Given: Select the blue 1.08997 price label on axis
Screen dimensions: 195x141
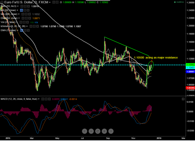Looking at the screenshot, I should pyautogui.click(x=190, y=72).
